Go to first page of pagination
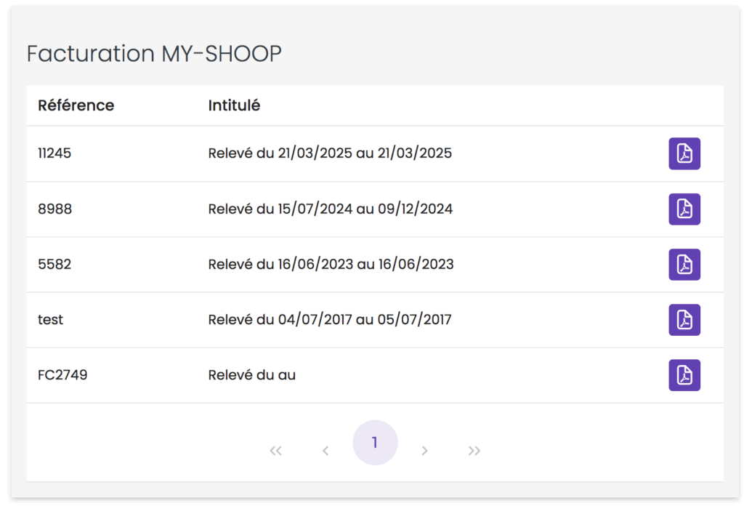 pyautogui.click(x=275, y=451)
